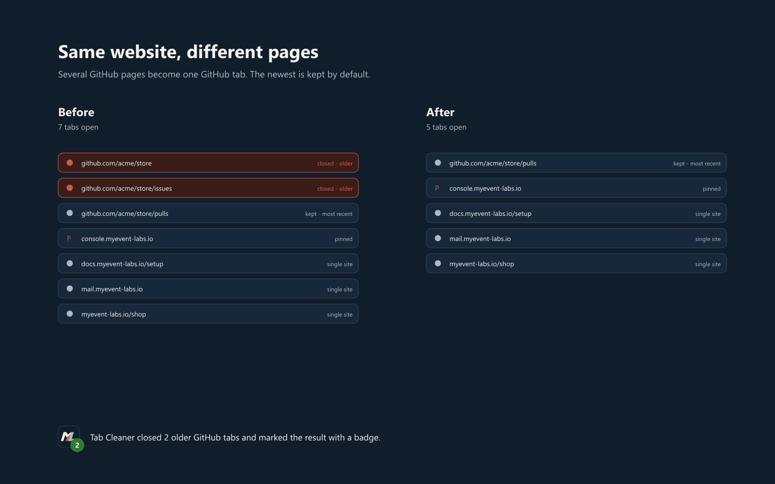Click 'single site' label on Before mail row
The height and width of the screenshot is (484, 775).
click(340, 289)
